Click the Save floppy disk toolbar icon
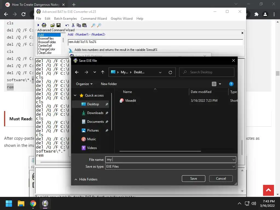The width and height of the screenshot is (280, 210). (59, 25)
